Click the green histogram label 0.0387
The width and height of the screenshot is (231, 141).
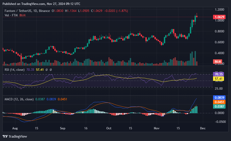(219, 106)
